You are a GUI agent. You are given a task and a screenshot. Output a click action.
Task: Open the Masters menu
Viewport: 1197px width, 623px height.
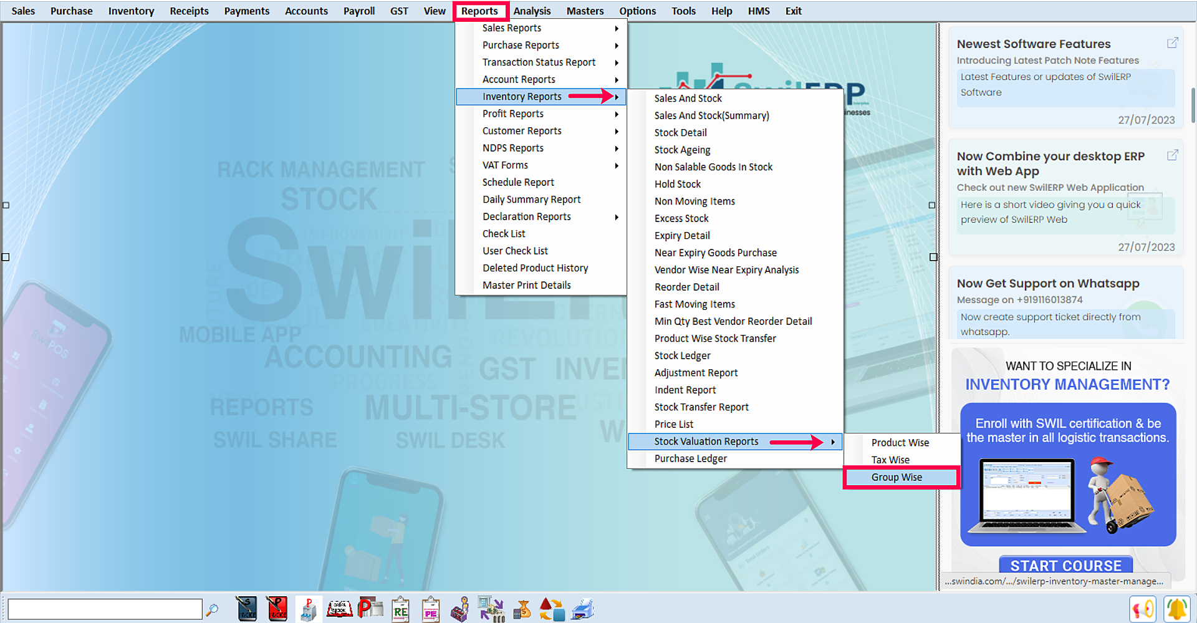[x=585, y=11]
